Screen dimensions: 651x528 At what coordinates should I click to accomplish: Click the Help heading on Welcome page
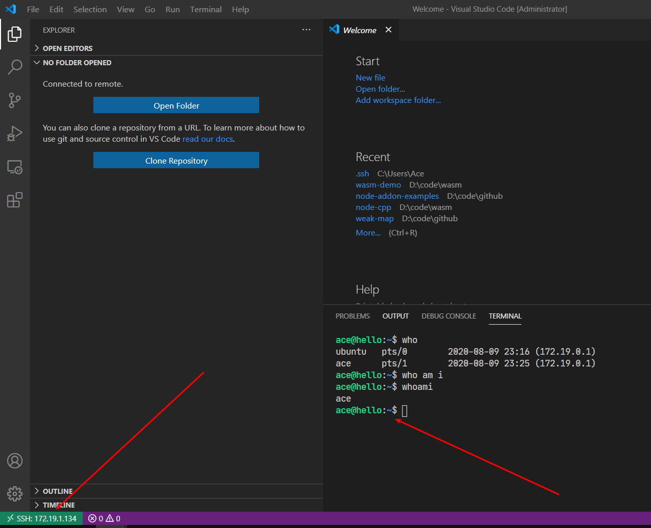pyautogui.click(x=367, y=289)
